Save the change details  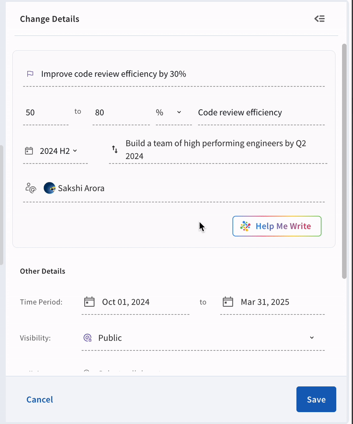click(316, 399)
